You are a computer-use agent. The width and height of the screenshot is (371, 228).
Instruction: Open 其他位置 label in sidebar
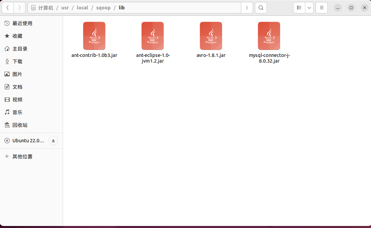[x=22, y=156]
